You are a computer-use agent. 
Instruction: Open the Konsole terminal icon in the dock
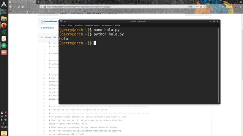pos(4,12)
